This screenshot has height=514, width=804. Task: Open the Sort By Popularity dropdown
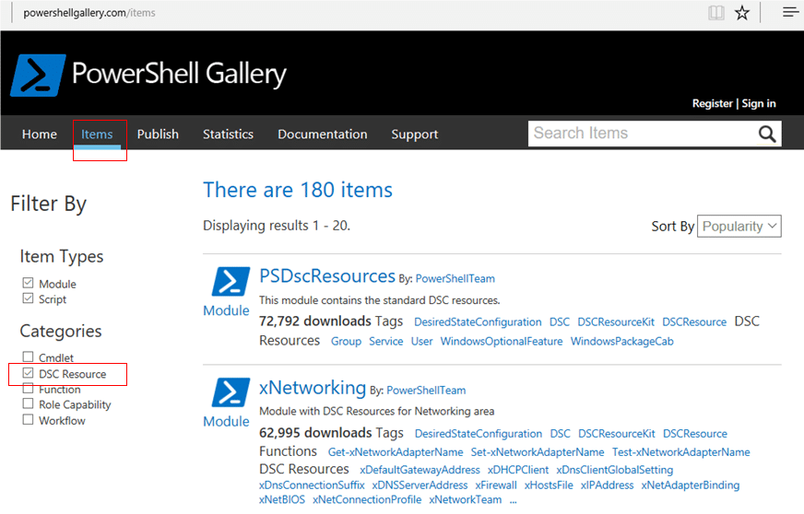739,226
